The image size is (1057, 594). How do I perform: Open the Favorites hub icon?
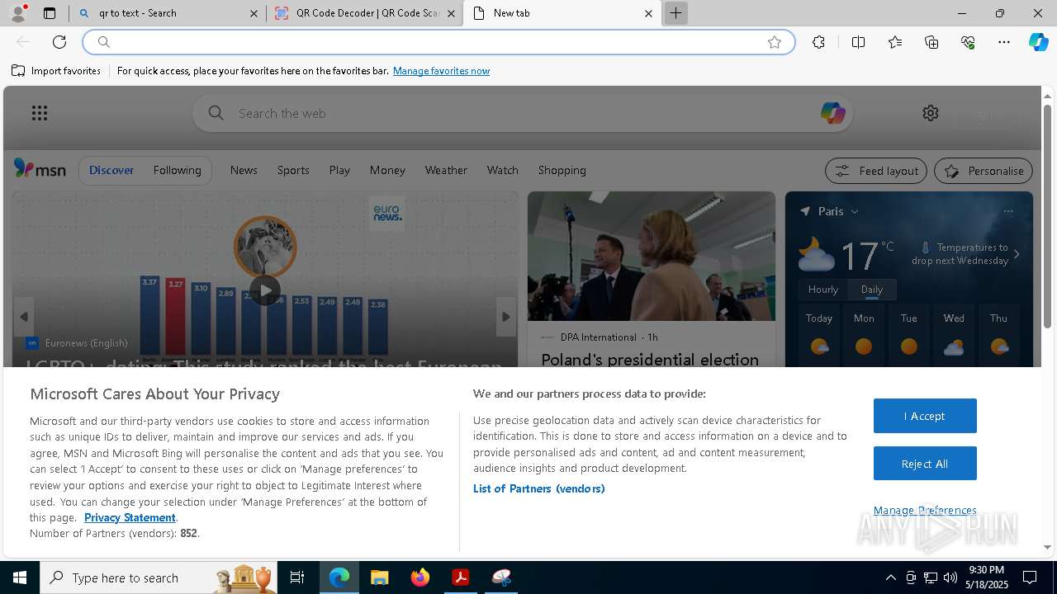coord(895,42)
